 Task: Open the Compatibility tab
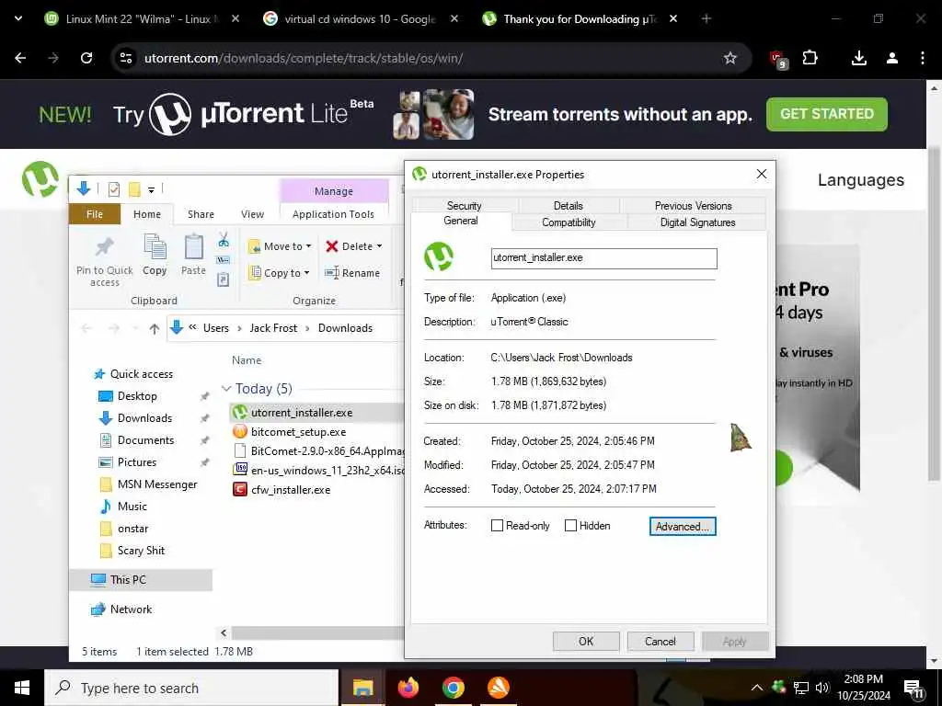coord(569,222)
